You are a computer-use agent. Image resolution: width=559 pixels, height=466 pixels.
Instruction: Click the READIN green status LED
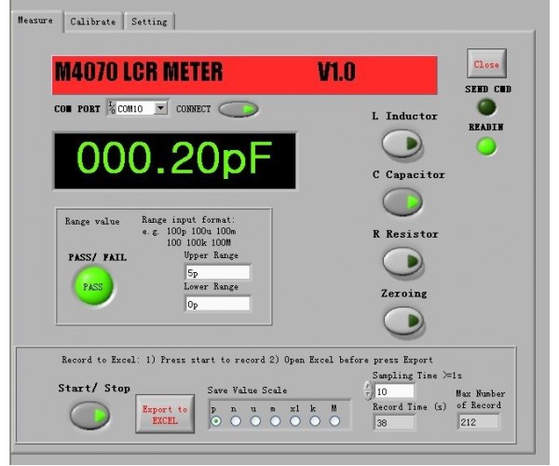pos(486,146)
